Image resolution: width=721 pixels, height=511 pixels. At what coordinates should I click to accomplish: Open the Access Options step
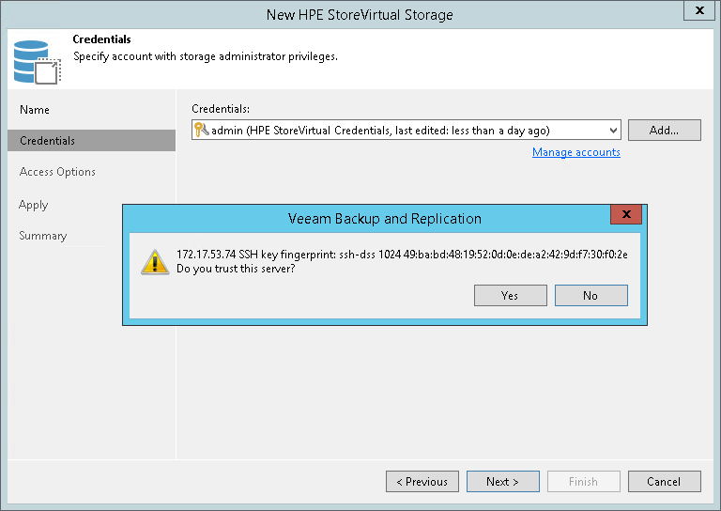click(57, 172)
